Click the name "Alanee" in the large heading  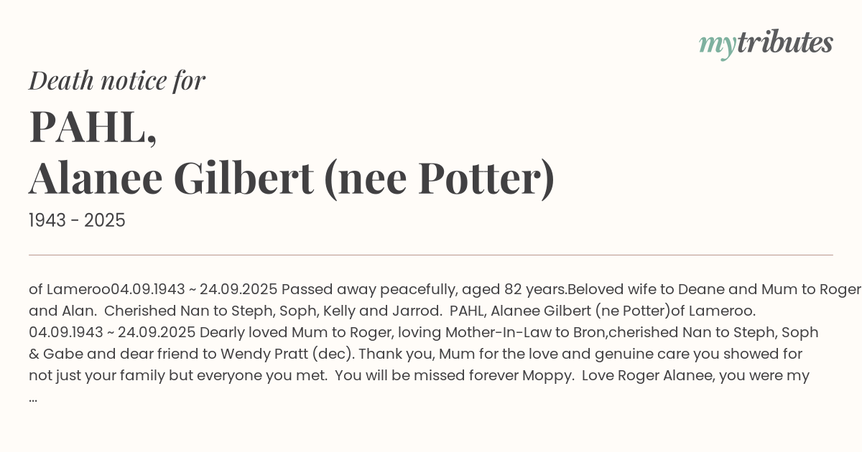click(96, 178)
